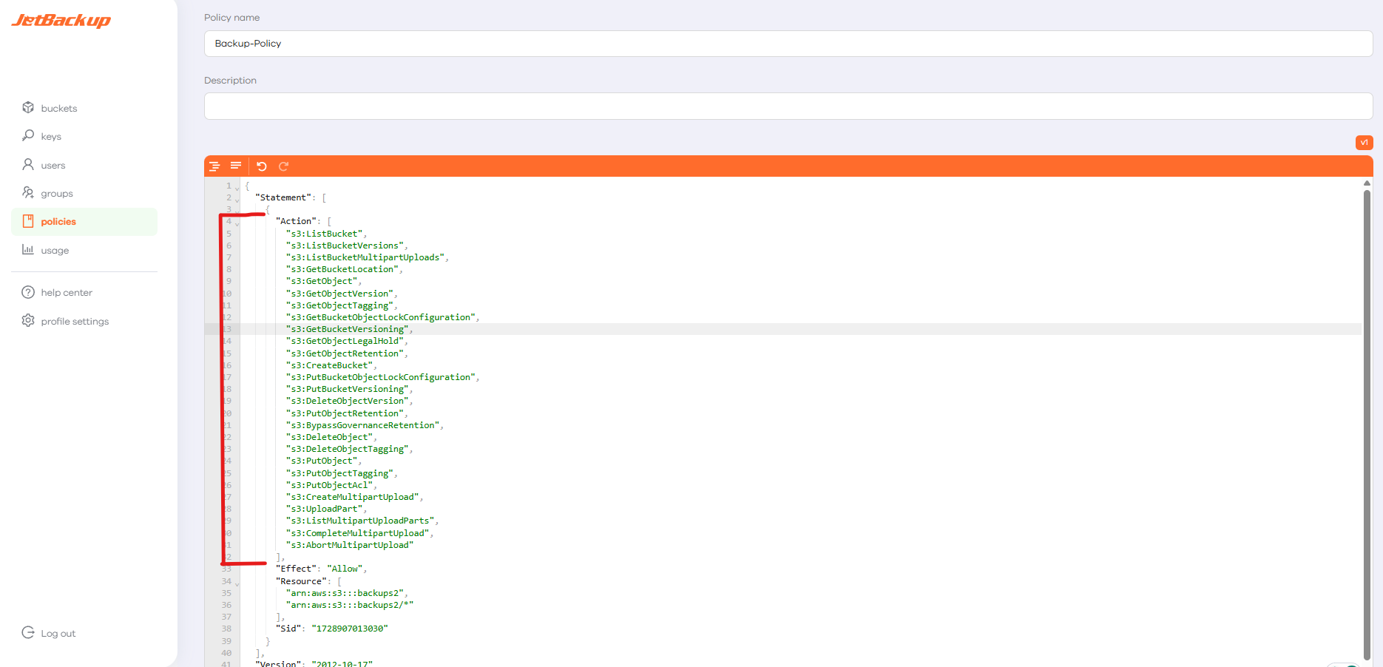This screenshot has width=1383, height=667.
Task: Open the help center link
Action: point(67,293)
